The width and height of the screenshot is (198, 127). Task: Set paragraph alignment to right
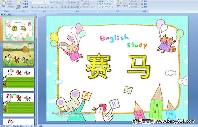pyautogui.click(x=68, y=7)
